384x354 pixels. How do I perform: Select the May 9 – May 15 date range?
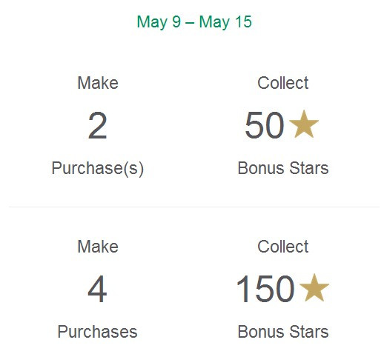click(194, 22)
